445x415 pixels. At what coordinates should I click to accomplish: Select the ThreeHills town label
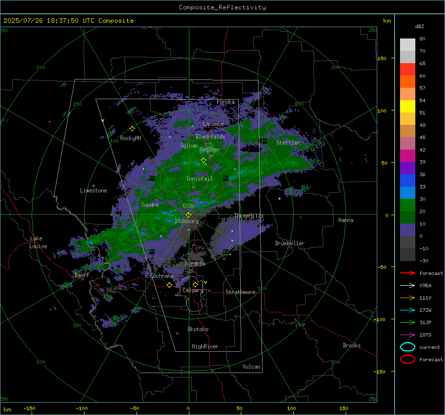click(249, 216)
